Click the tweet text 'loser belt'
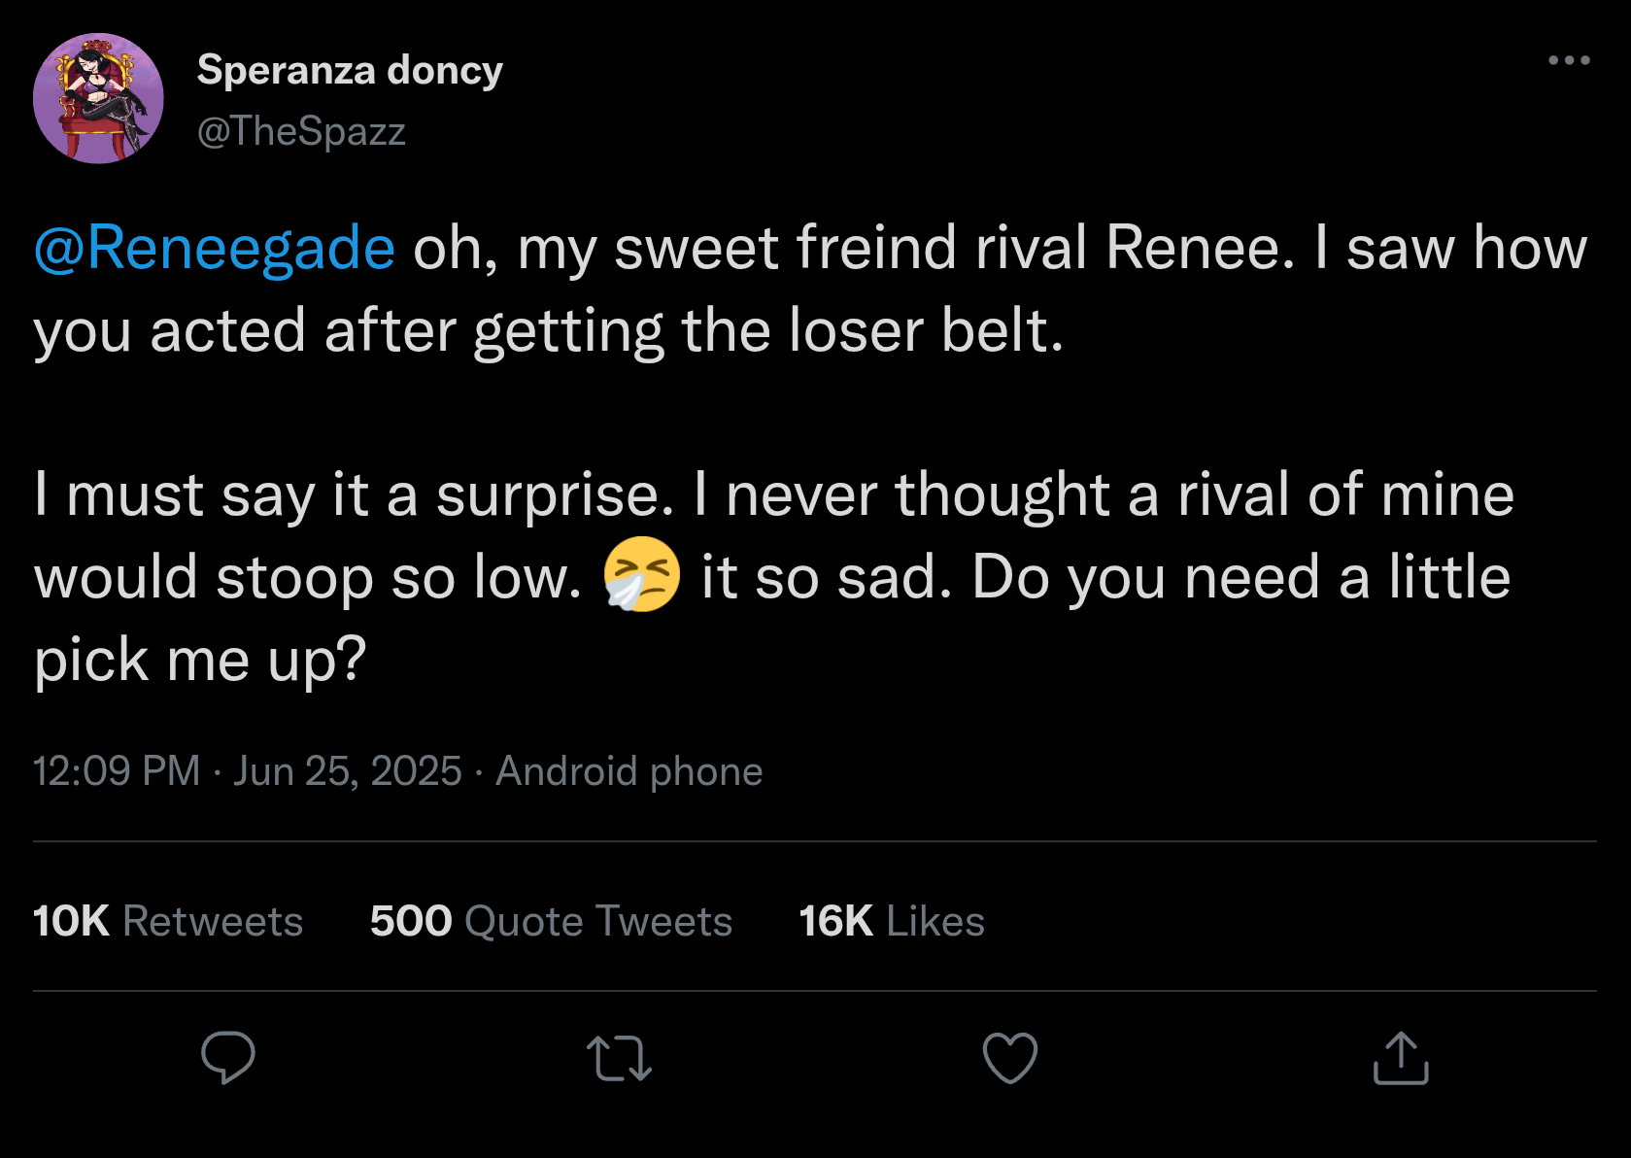Screen dimensions: 1631x1158 pyautogui.click(x=926, y=330)
